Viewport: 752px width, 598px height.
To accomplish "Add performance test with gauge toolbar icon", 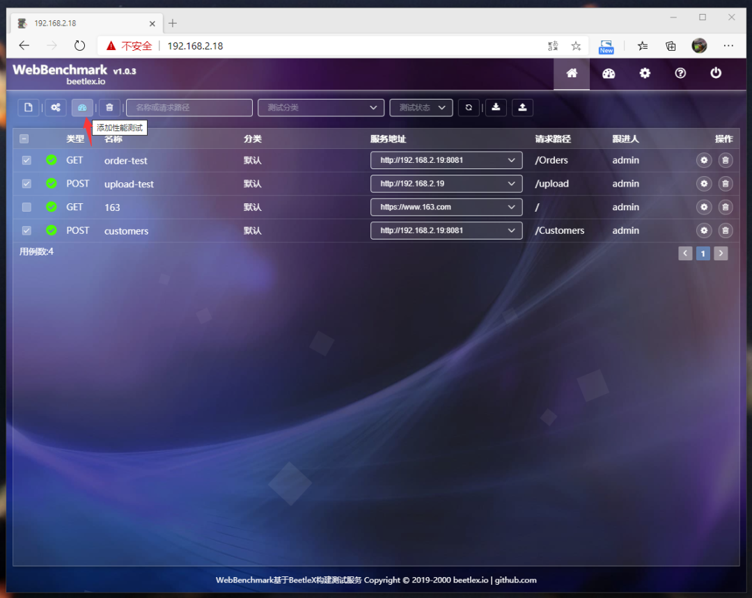I will [82, 107].
